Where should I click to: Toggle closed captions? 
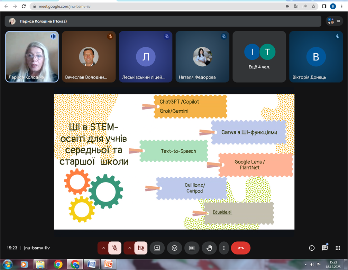tap(192, 248)
